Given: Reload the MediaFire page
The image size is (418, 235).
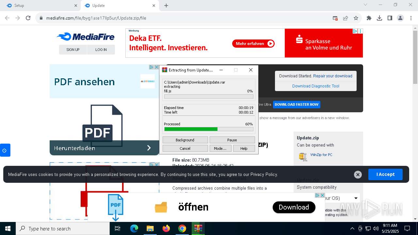Looking at the screenshot, I should 28,18.
